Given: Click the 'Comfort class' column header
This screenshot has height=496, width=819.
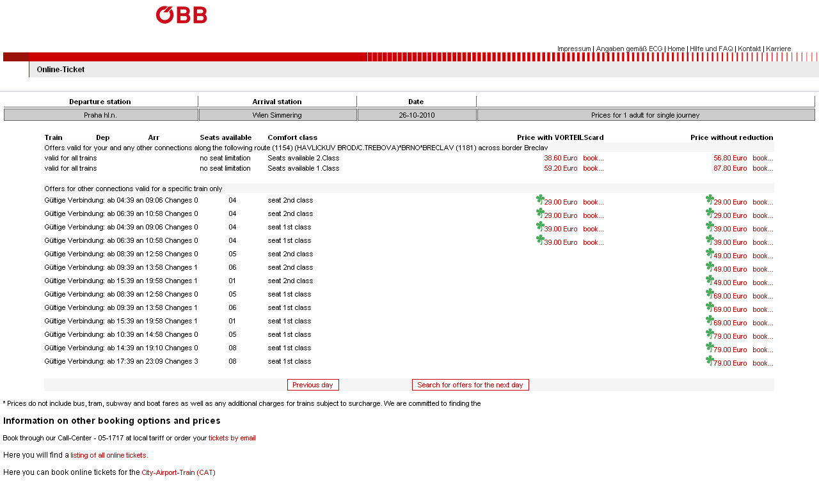Looking at the screenshot, I should 292,137.
